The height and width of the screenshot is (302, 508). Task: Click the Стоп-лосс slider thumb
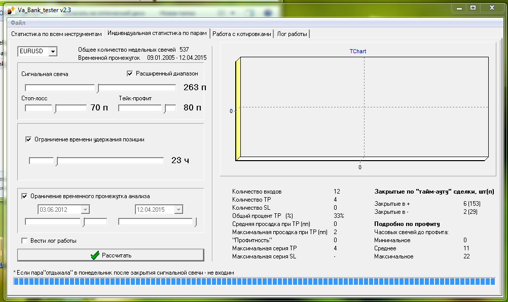55,108
